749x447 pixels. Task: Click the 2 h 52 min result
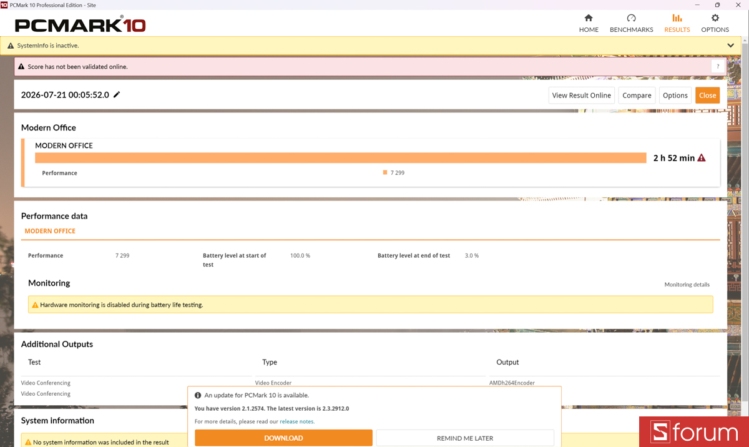[x=673, y=158]
